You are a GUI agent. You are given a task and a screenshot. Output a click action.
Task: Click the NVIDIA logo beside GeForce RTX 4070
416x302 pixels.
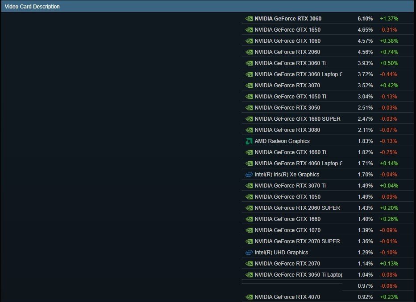[249, 297]
